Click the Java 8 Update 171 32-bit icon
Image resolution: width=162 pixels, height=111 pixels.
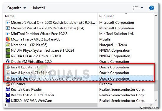(8, 67)
